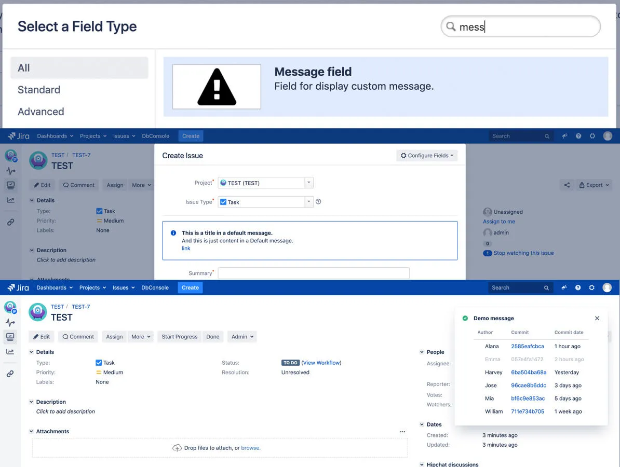
Task: Open activity pulse icon in bottom sidebar
Action: [10, 322]
